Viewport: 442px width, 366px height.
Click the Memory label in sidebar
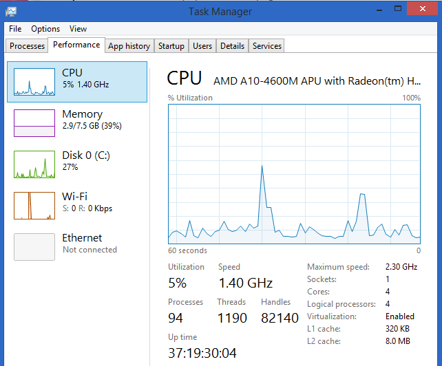pyautogui.click(x=82, y=114)
